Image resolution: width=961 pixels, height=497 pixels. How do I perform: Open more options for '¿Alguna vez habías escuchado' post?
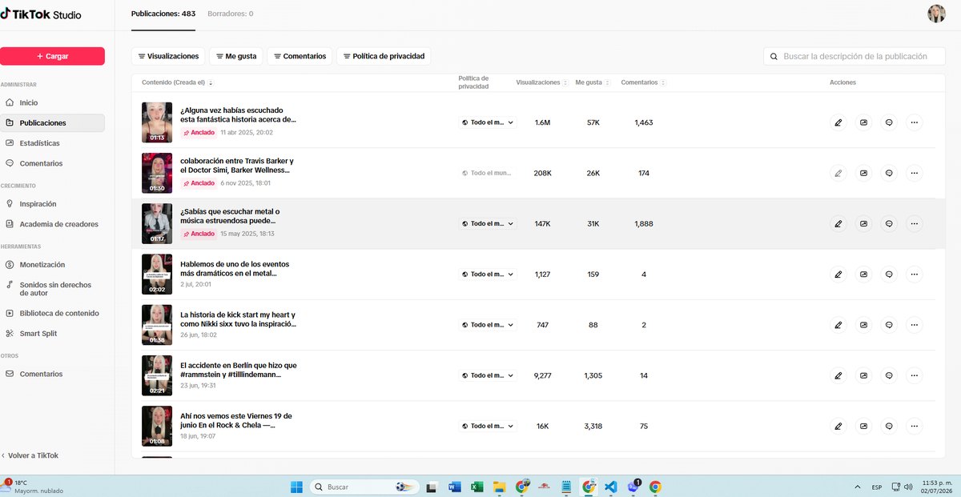click(915, 122)
